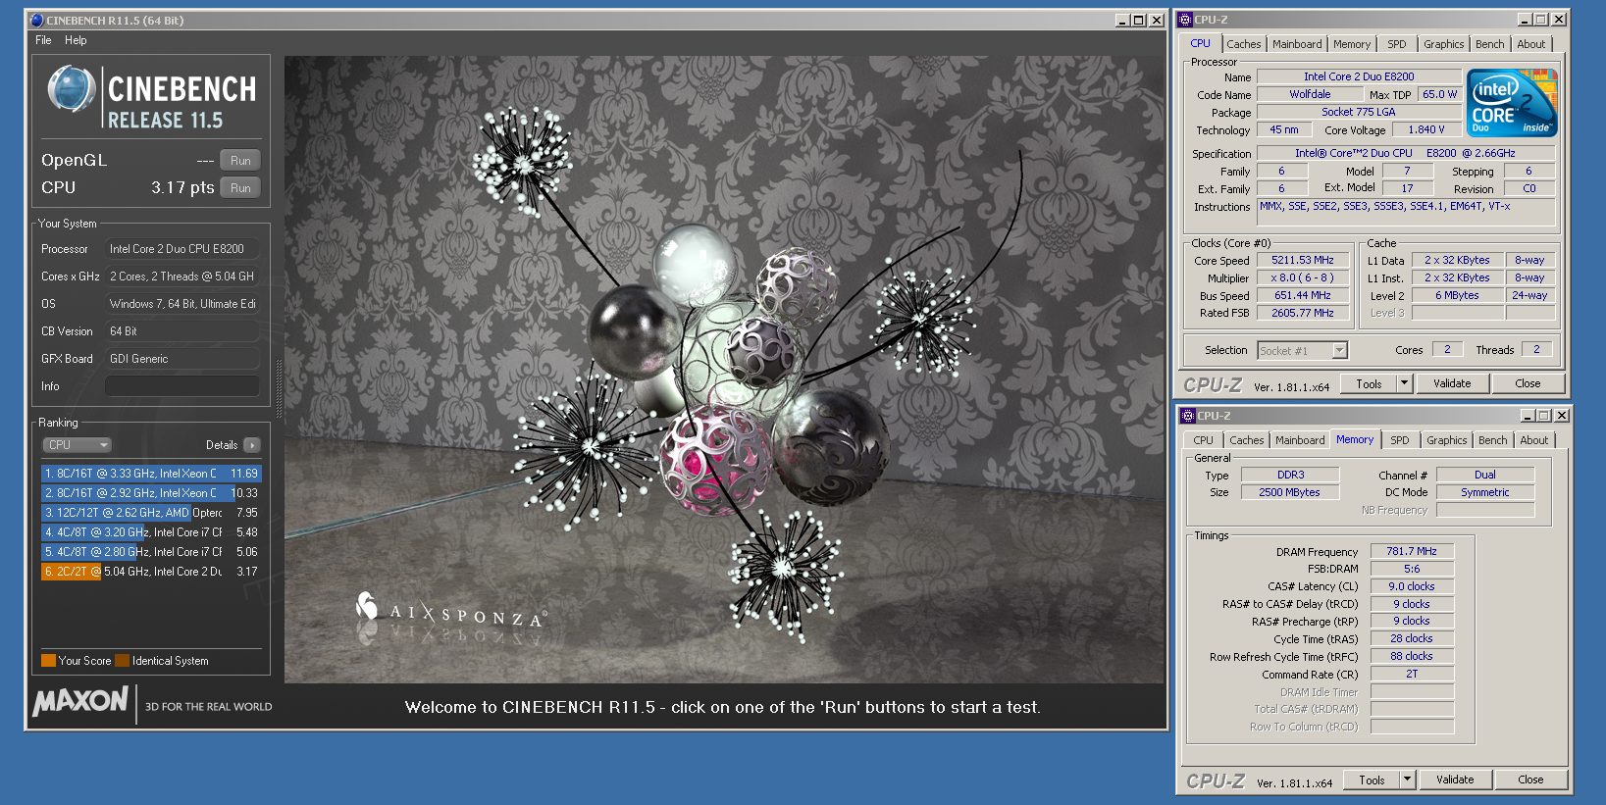Click Close button in bottom CPU-Z window
The image size is (1606, 805).
(1530, 780)
